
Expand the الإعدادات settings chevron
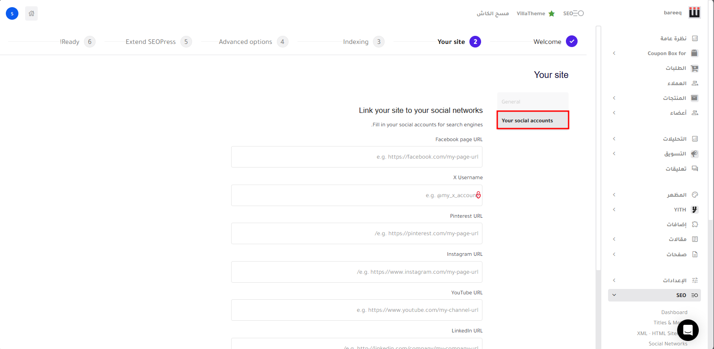tap(614, 280)
